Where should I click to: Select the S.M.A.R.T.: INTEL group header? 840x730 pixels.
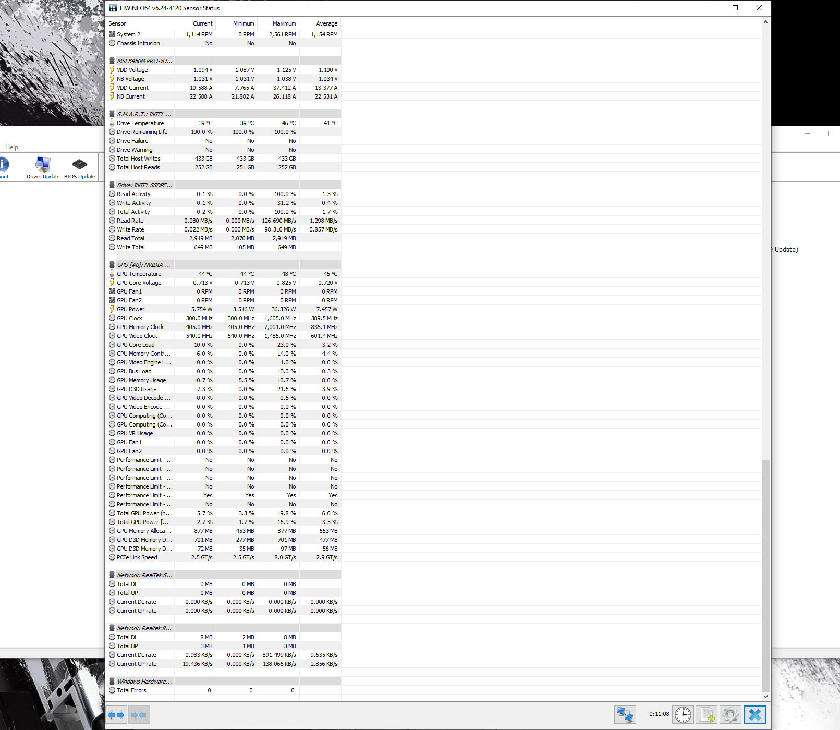[224, 114]
